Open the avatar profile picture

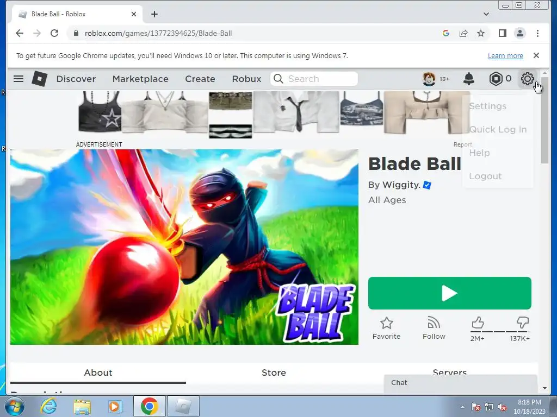(429, 79)
